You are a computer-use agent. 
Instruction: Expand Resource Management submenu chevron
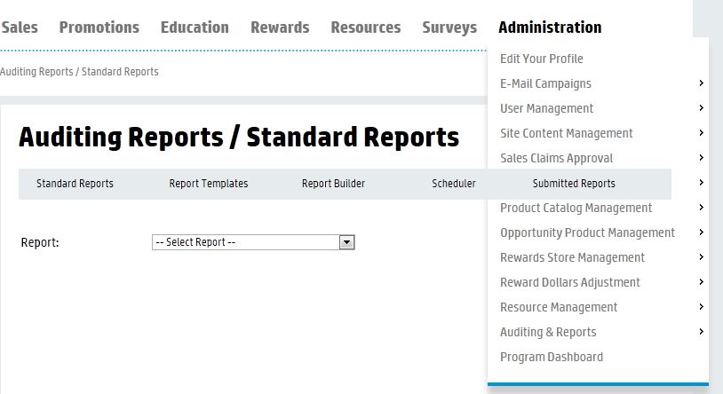(701, 307)
